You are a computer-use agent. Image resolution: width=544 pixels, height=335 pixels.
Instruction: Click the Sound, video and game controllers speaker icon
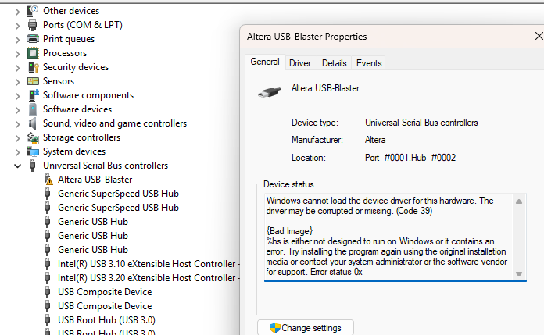coord(33,123)
